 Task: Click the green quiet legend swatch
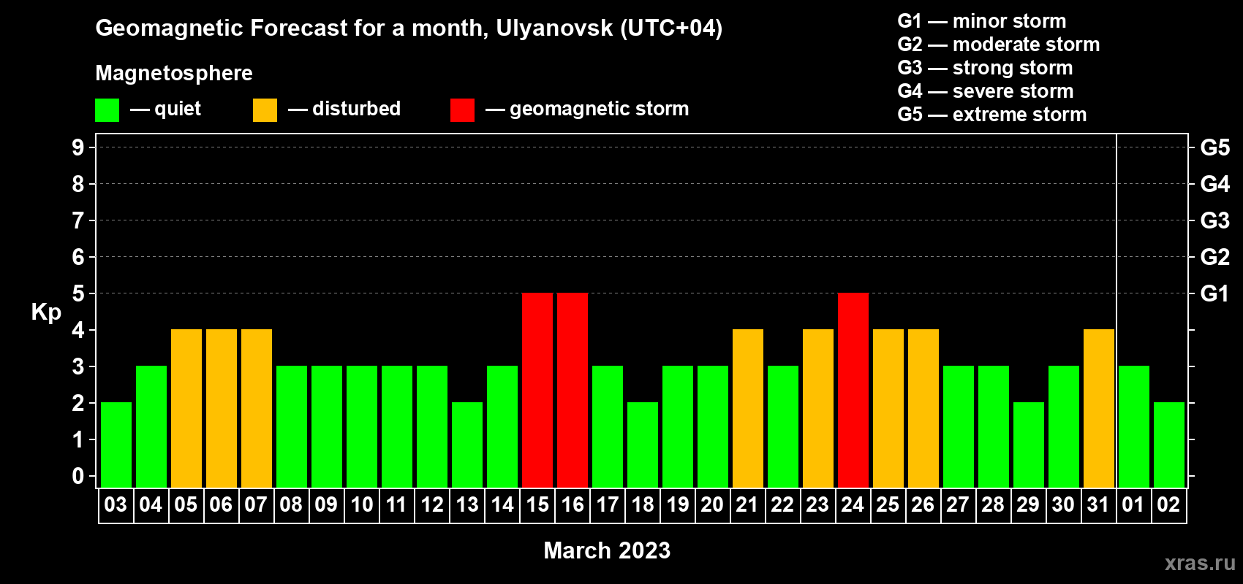click(107, 110)
